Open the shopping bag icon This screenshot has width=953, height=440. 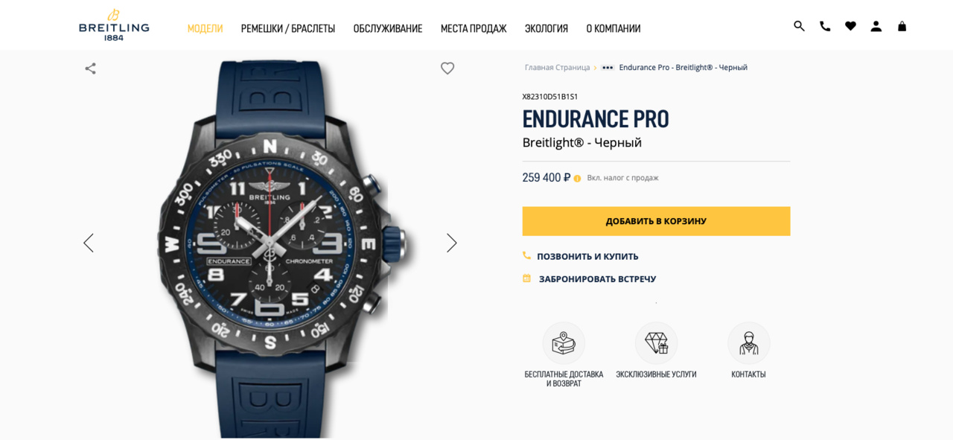click(x=902, y=26)
